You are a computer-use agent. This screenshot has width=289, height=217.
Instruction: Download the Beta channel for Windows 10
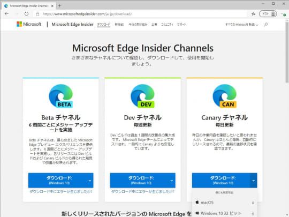tap(57, 180)
